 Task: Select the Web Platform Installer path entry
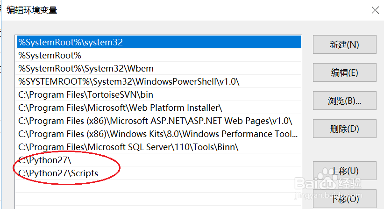[x=120, y=108]
